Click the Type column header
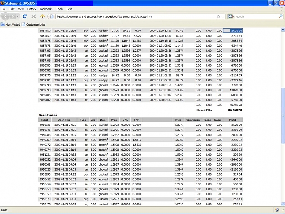Viewport: 285px width, 214px height. point(83,120)
